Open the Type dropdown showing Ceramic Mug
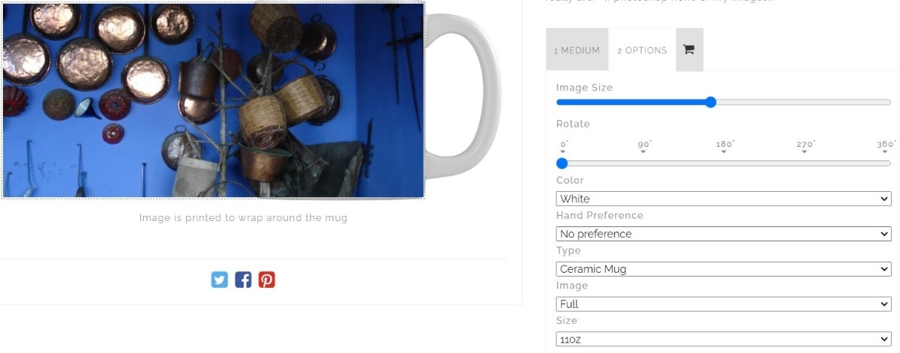This screenshot has width=900, height=353. tap(723, 269)
